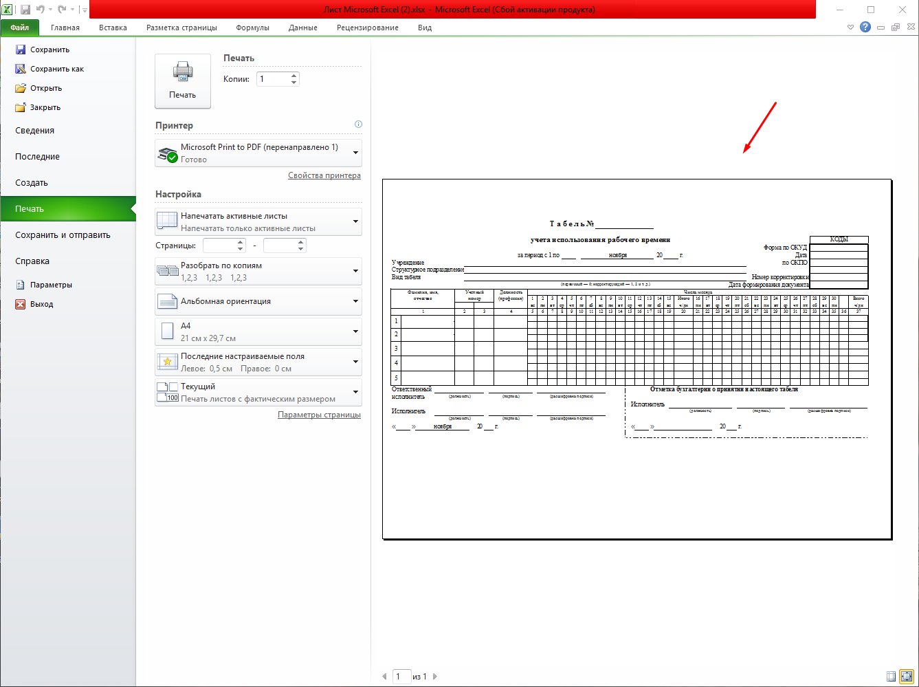Viewport: 919px width, 687px height.
Task: Open the Последние настраиваемые поля dropdown
Action: tap(258, 362)
